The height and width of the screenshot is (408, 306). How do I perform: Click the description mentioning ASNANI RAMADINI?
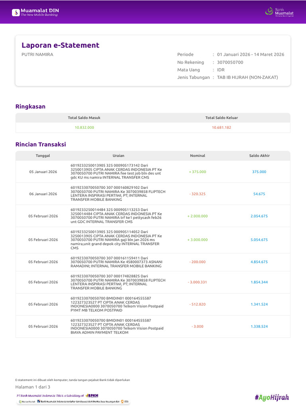(x=116, y=262)
